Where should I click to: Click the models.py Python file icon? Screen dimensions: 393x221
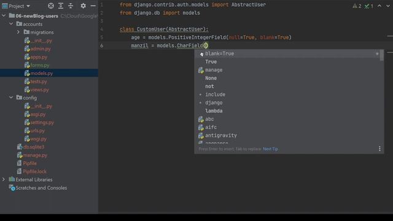[x=27, y=74]
